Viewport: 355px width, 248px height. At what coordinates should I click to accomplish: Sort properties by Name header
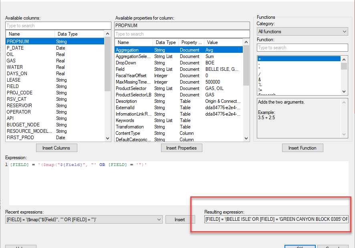[x=134, y=42]
